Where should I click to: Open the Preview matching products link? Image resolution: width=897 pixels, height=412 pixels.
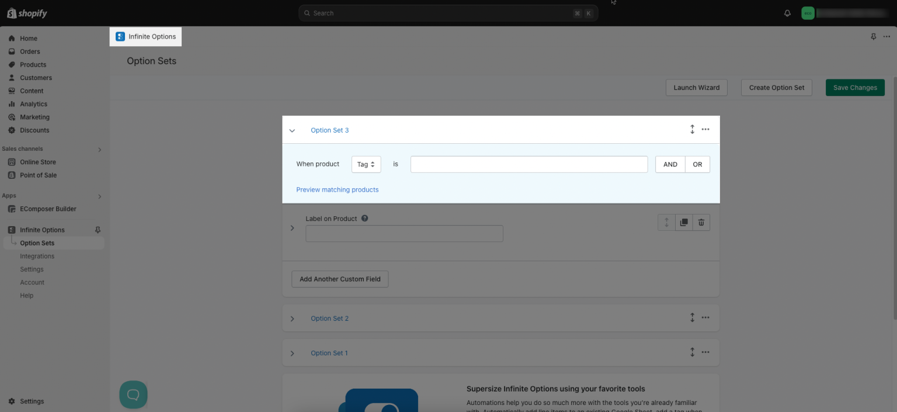pyautogui.click(x=337, y=189)
